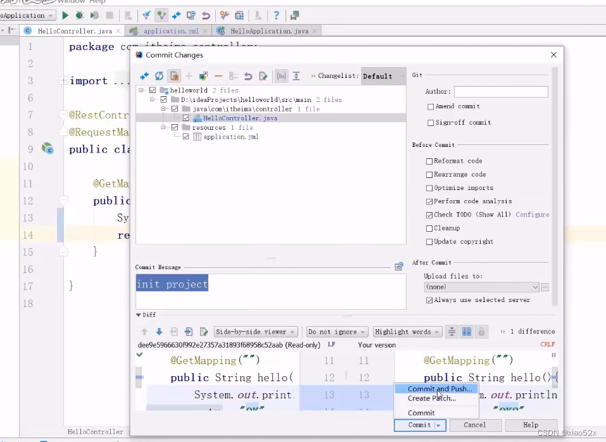This screenshot has width=606, height=442.
Task: Click the Help question mark toolbar icon
Action: pos(276,15)
